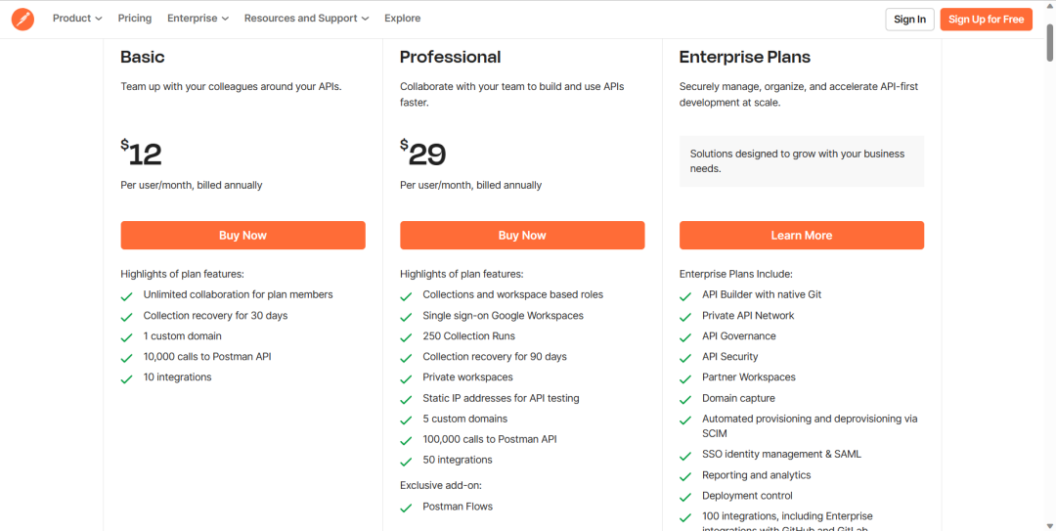Click checkmark beside Postman Flows add-on
The image size is (1056, 531).
[x=406, y=508]
